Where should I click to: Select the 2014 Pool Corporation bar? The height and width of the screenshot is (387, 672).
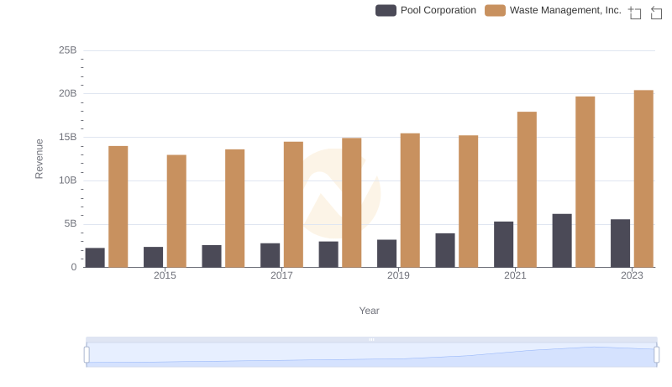point(95,258)
